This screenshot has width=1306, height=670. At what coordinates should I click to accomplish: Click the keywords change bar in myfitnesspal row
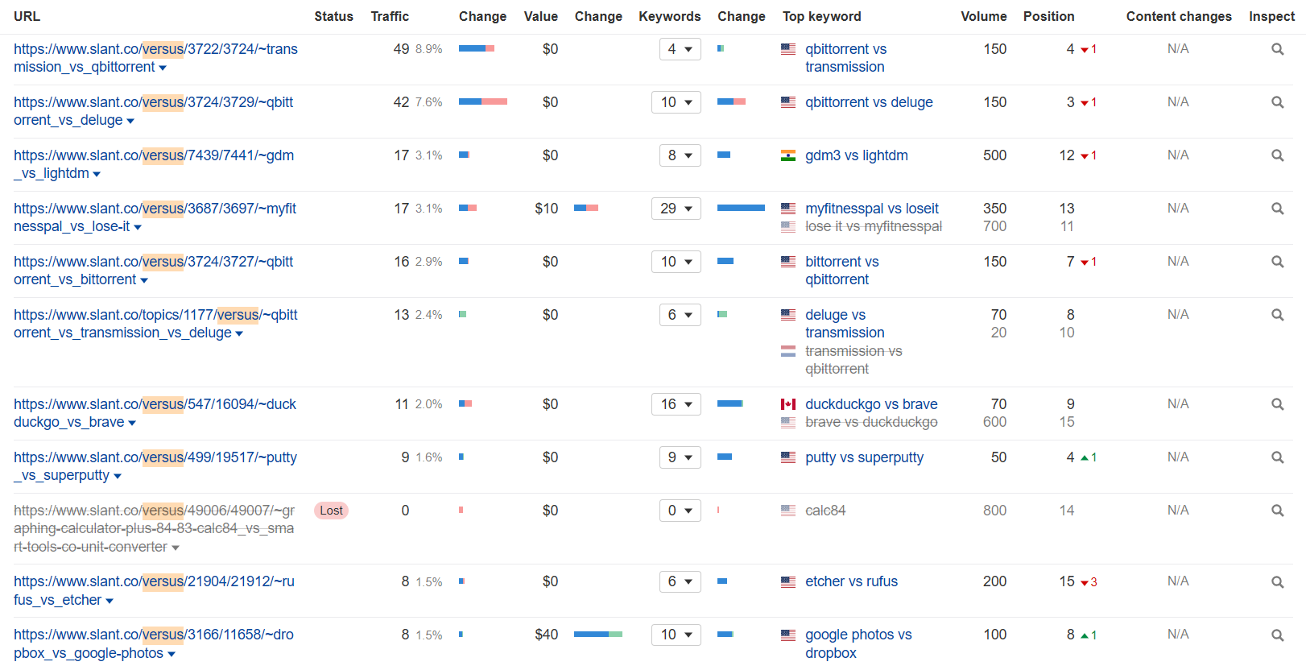tap(741, 208)
